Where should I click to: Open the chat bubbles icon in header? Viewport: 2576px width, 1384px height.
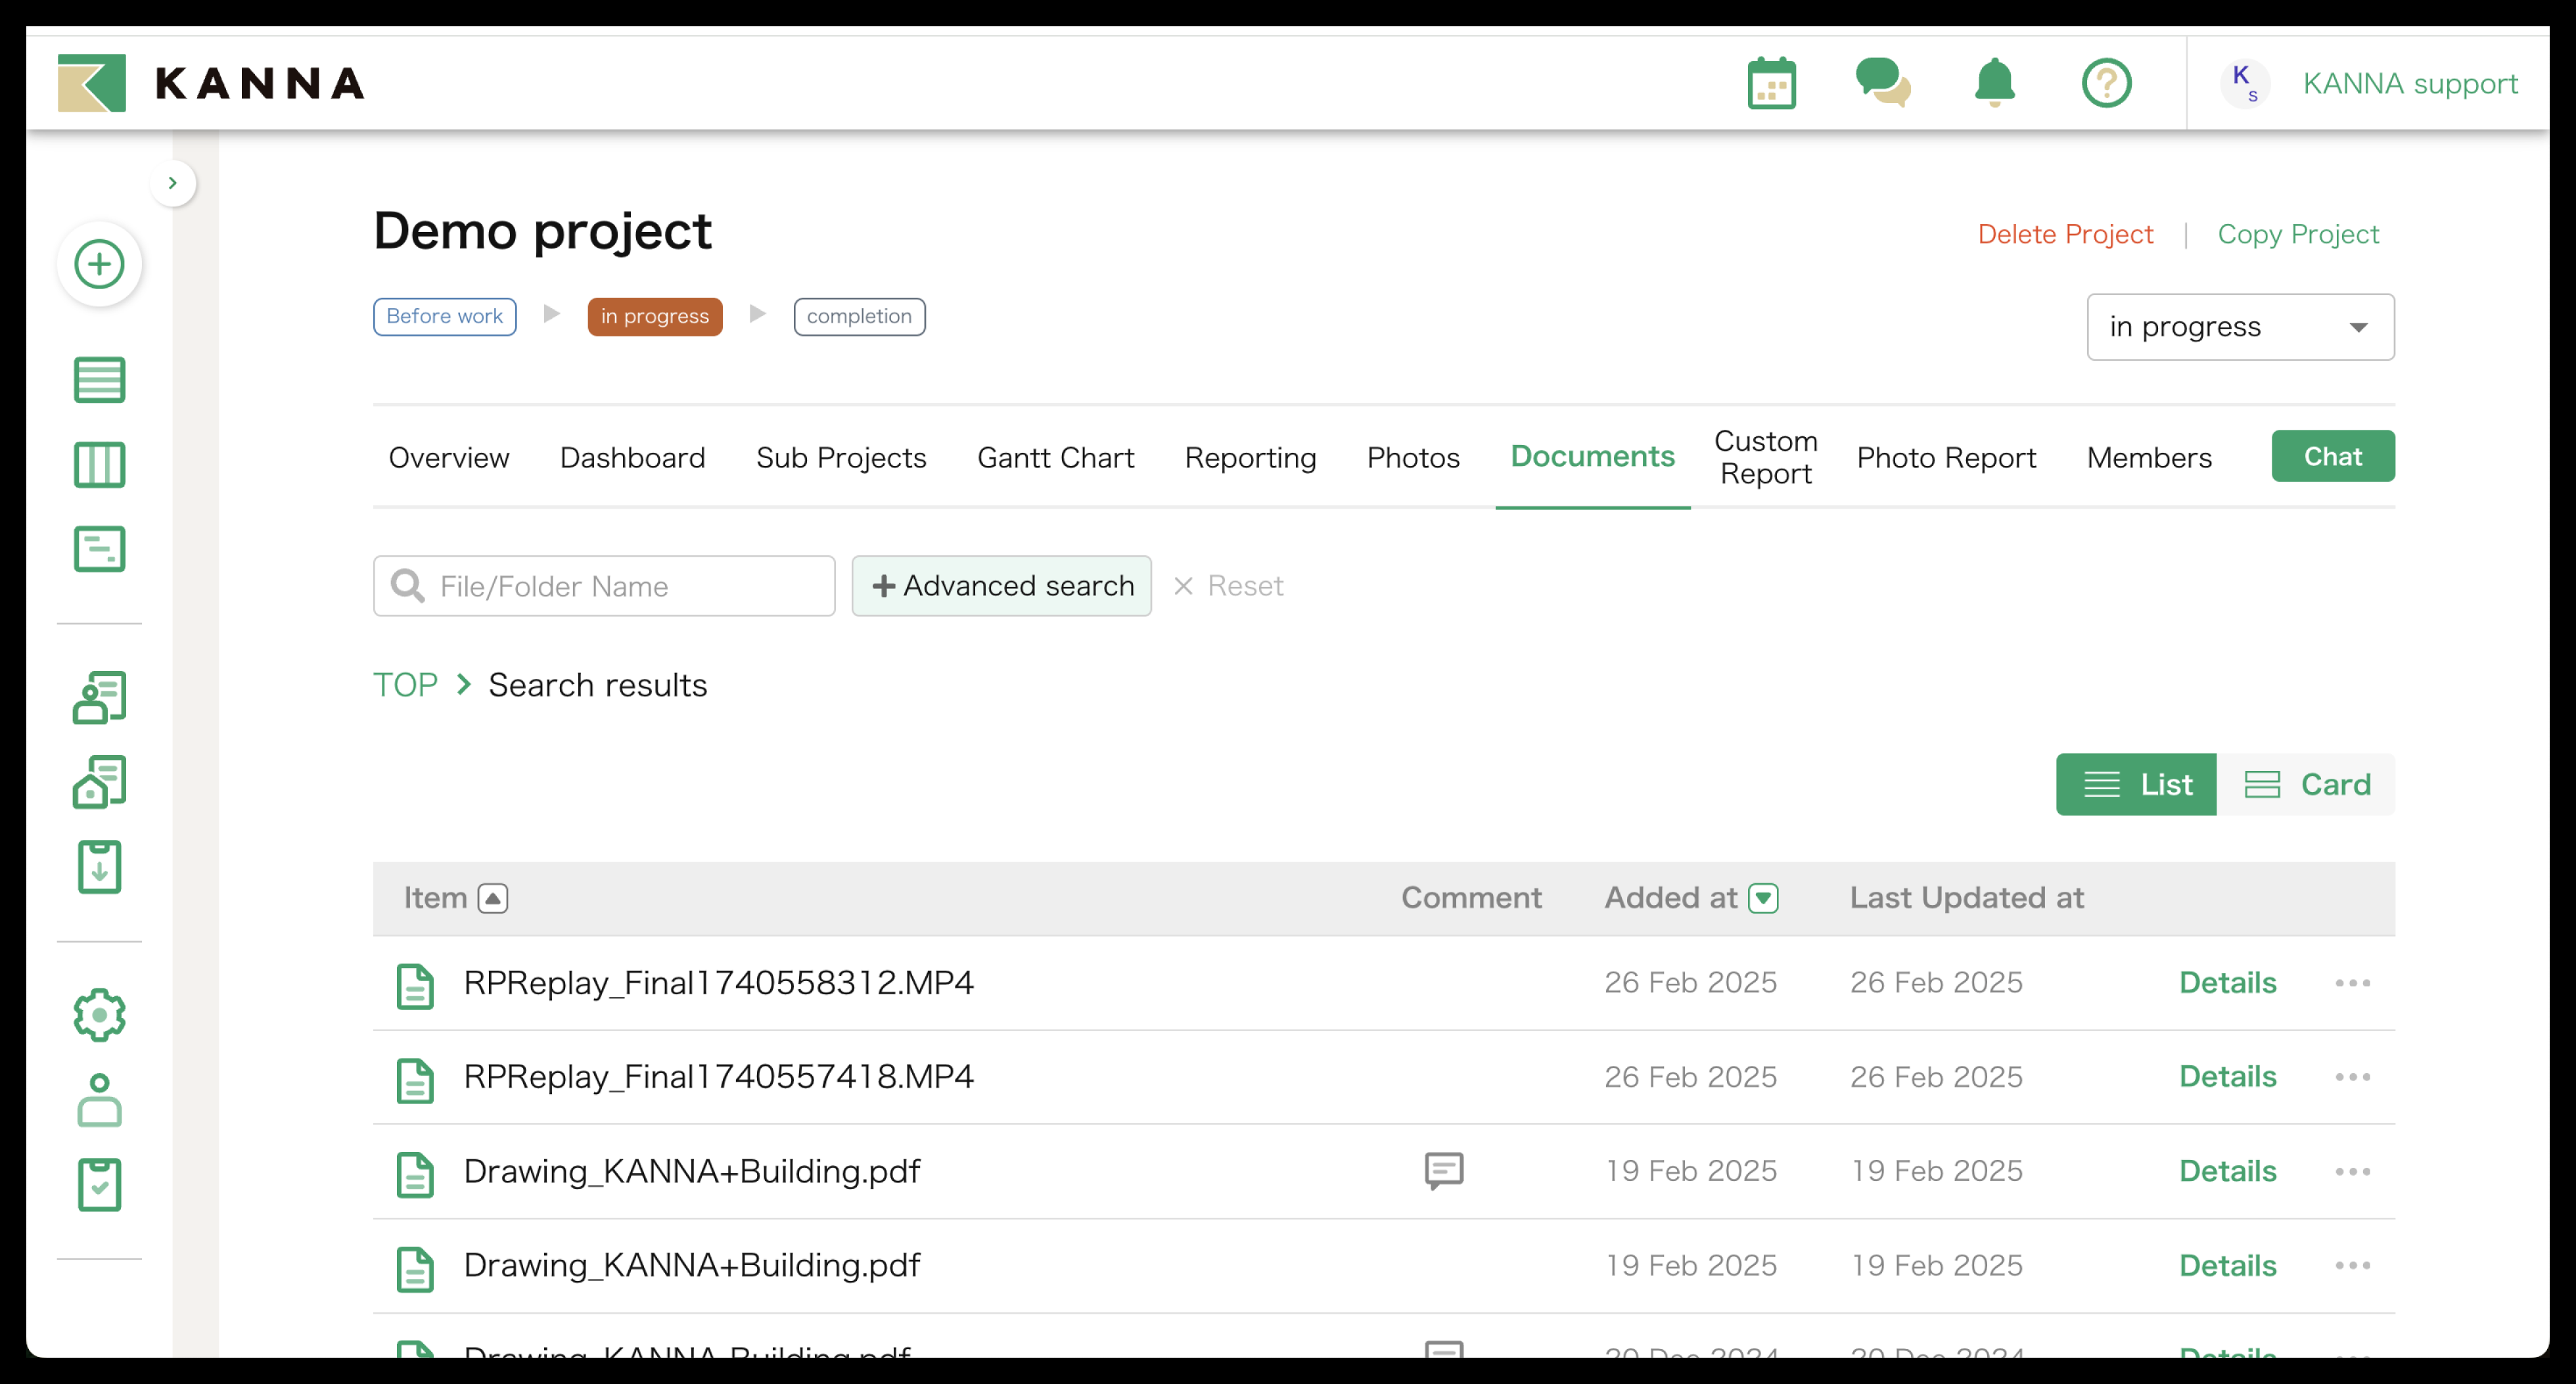pos(1882,83)
